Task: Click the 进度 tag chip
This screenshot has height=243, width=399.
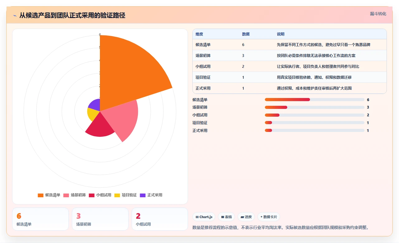Action: click(x=246, y=217)
